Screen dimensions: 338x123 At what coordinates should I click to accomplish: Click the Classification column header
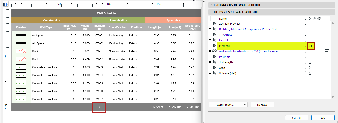click(117, 27)
